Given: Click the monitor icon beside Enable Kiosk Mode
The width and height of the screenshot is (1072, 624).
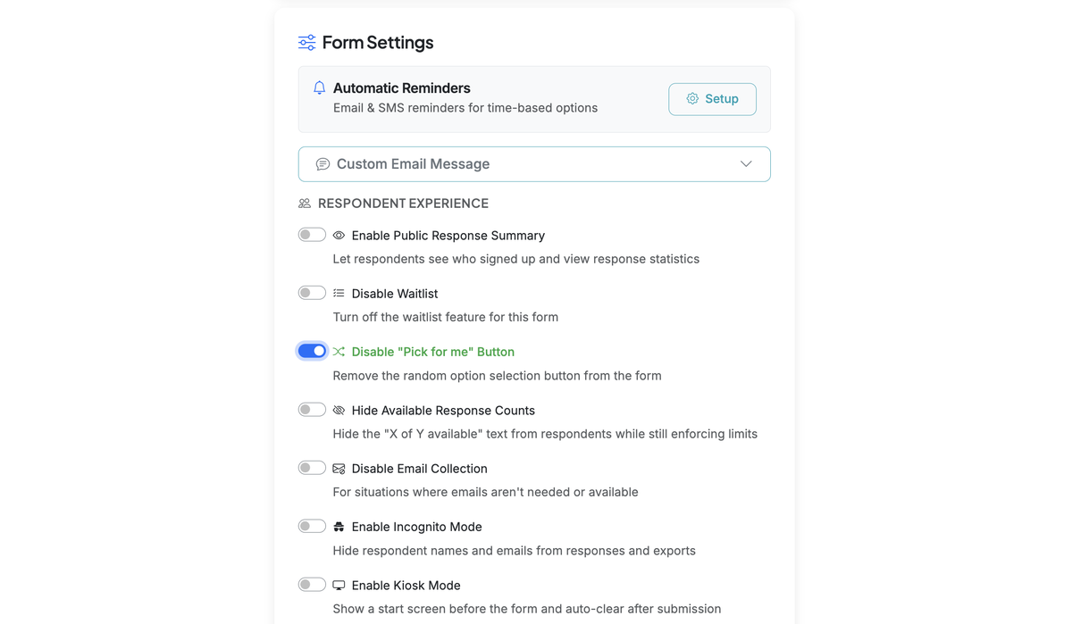Looking at the screenshot, I should tap(339, 585).
